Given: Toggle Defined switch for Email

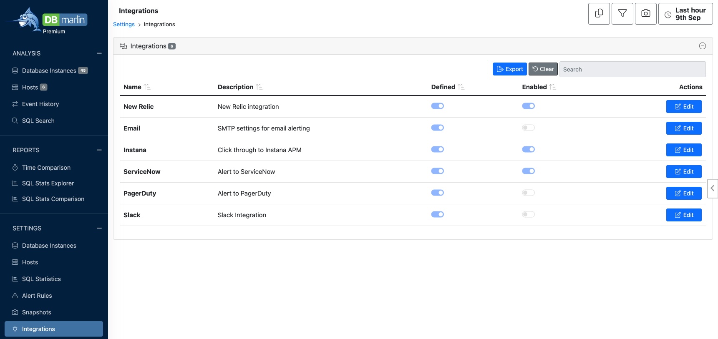Looking at the screenshot, I should point(437,128).
